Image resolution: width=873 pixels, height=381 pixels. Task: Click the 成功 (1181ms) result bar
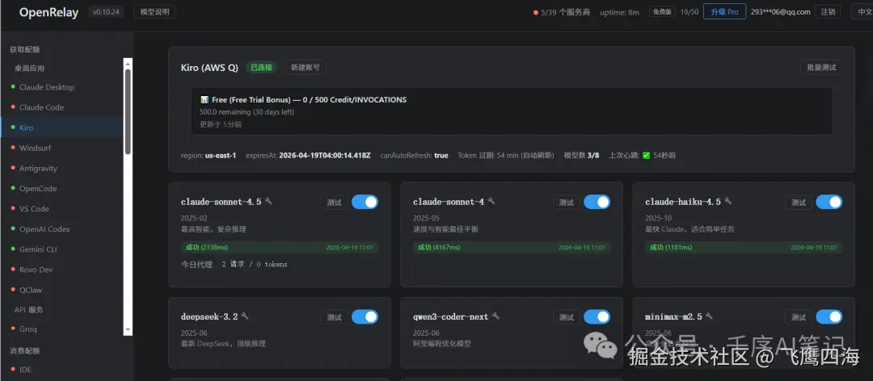[x=744, y=247]
